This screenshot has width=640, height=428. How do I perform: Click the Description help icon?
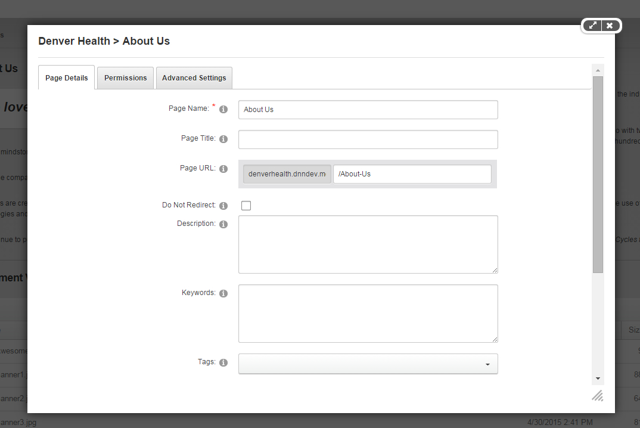(223, 224)
